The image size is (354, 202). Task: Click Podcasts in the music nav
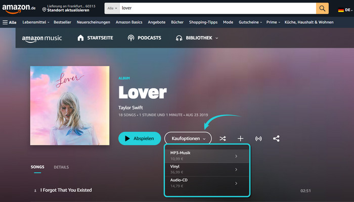(149, 38)
